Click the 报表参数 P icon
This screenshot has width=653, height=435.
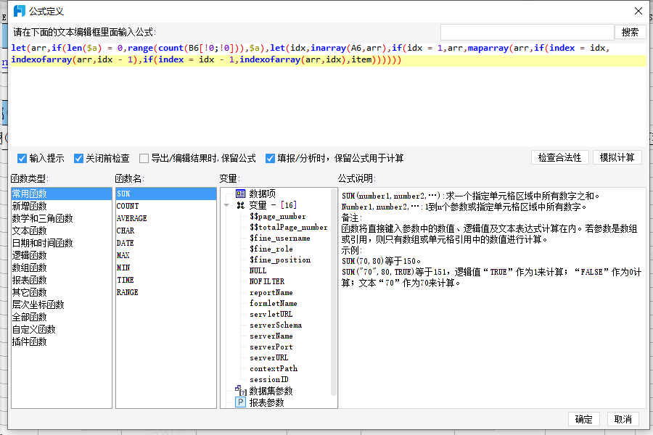coord(240,402)
